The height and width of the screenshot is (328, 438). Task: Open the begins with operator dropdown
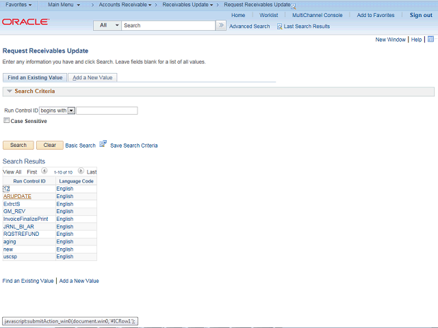point(57,111)
